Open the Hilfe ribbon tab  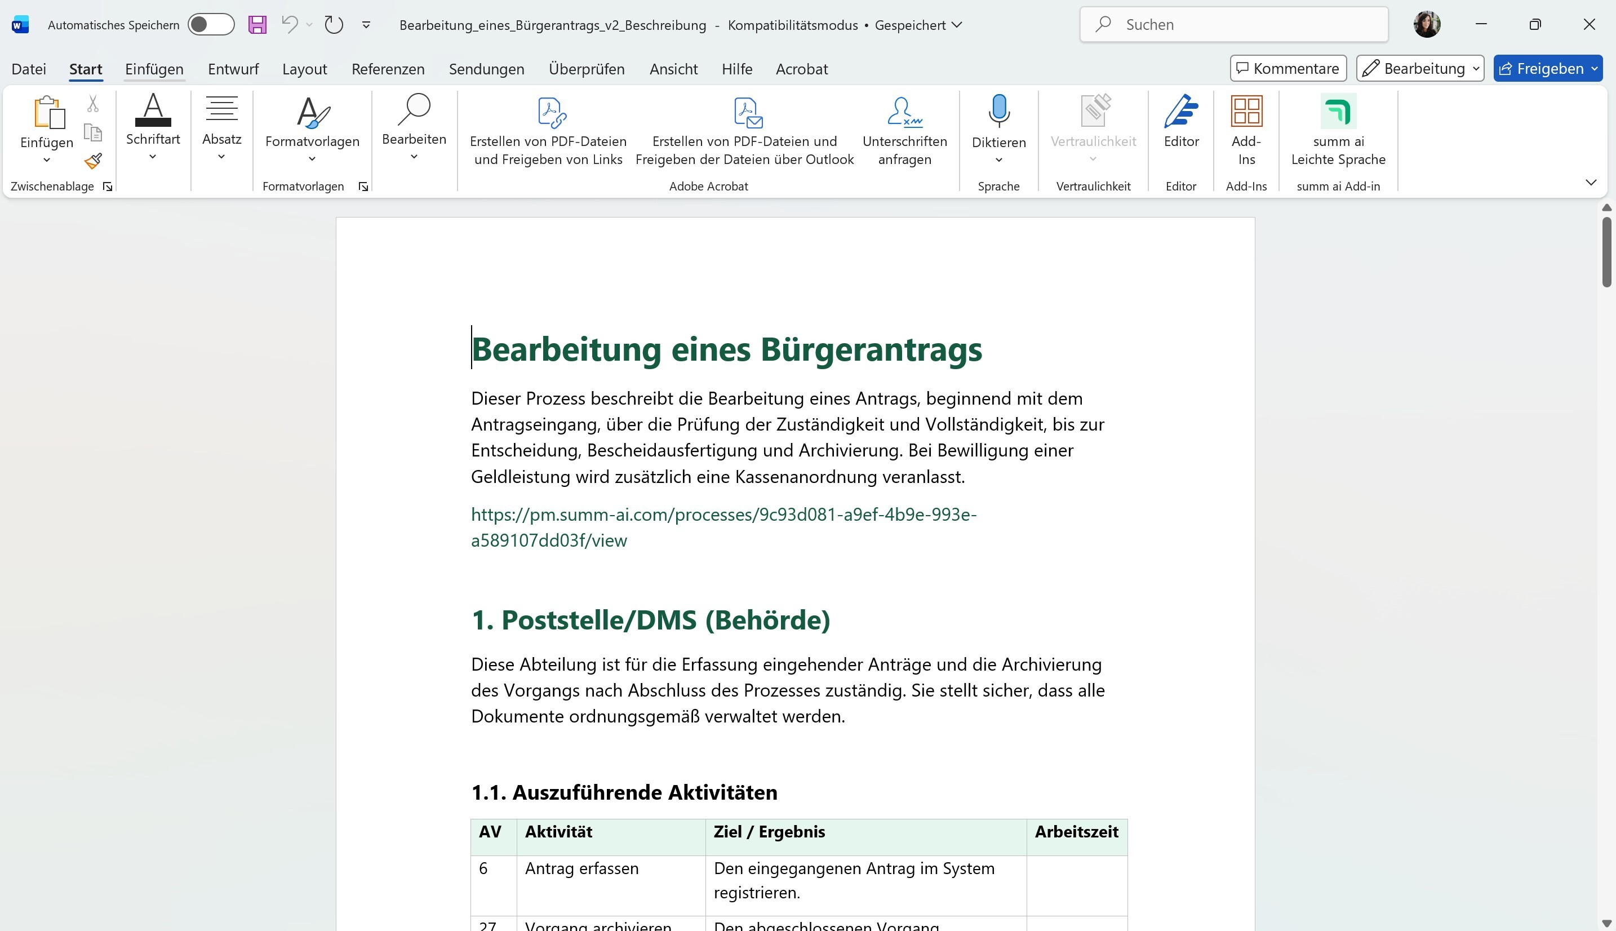[737, 68]
